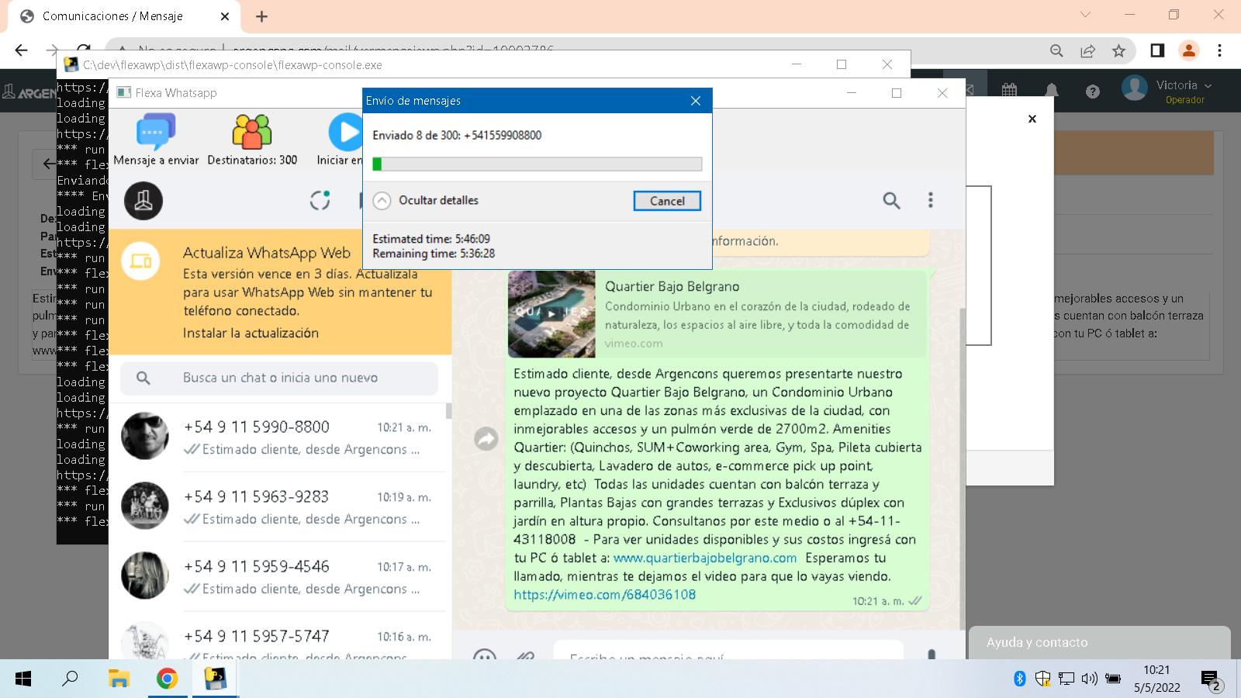Viewport: 1241px width, 698px height.
Task: Open File Explorer from taskbar
Action: (x=119, y=679)
